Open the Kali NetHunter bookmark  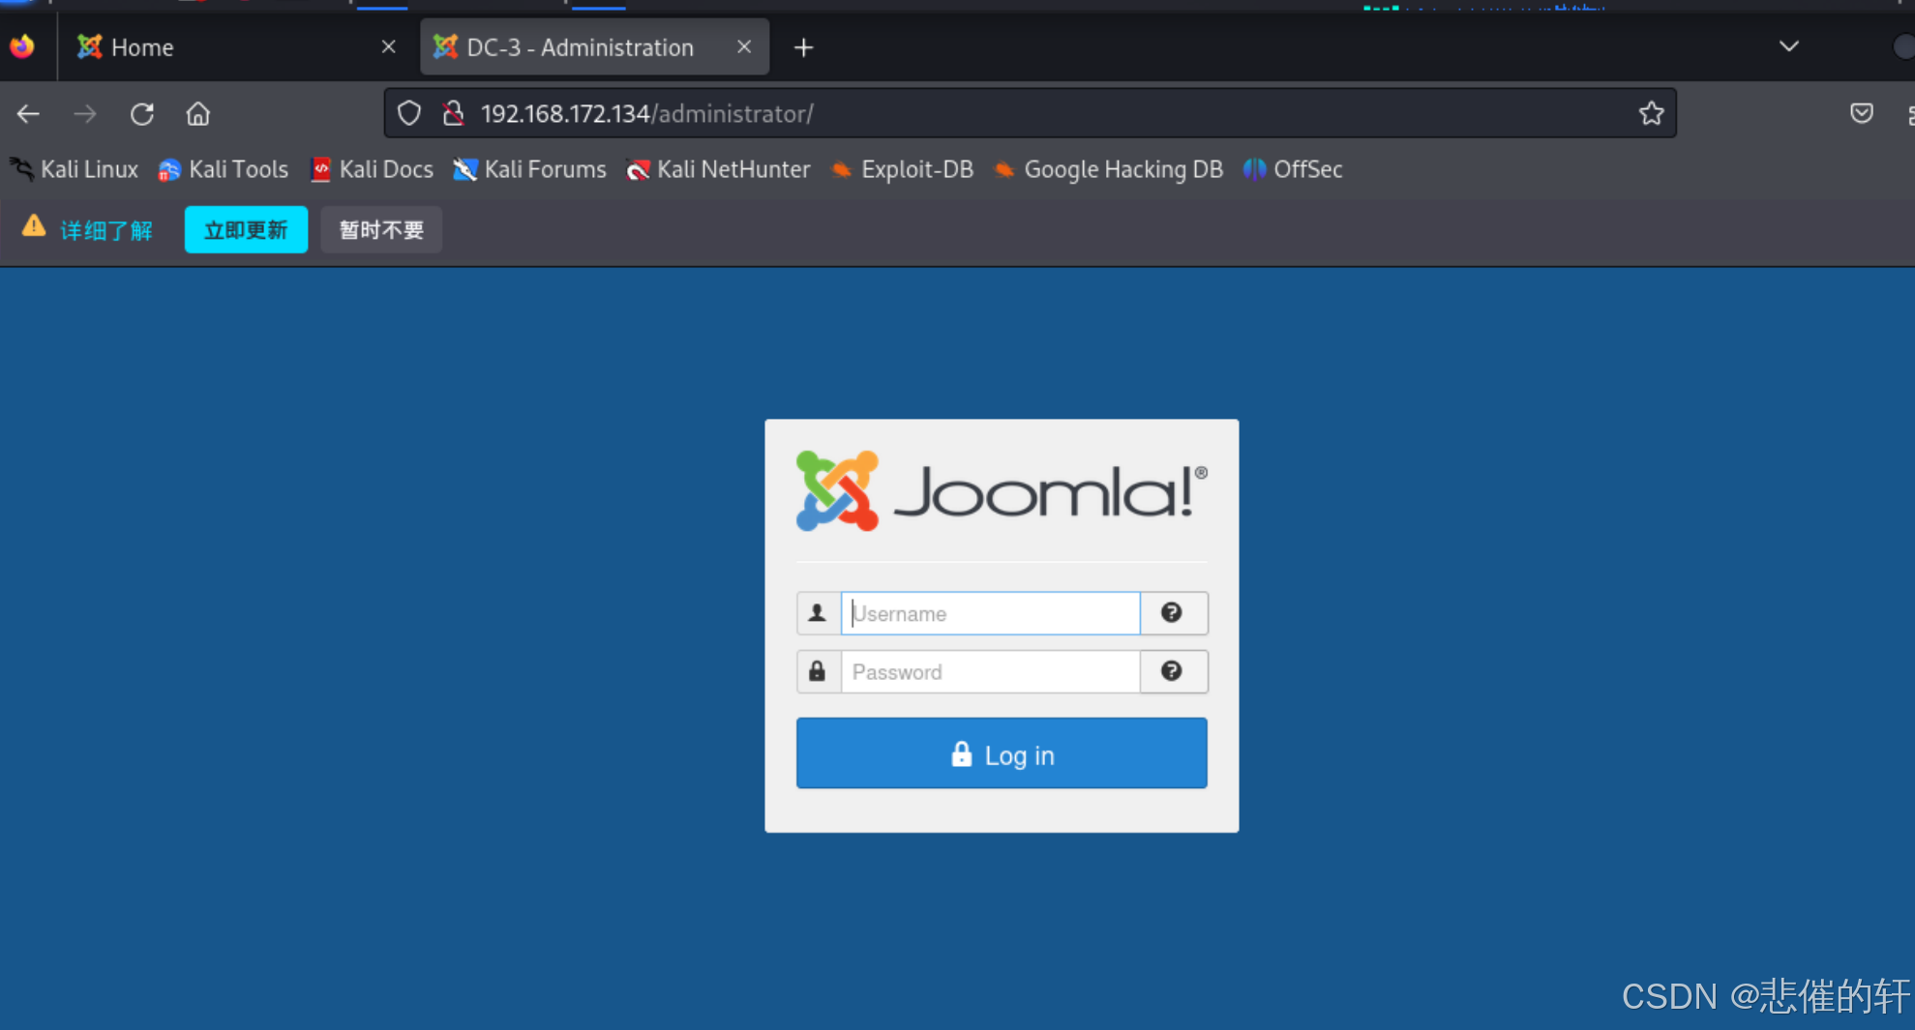tap(718, 169)
